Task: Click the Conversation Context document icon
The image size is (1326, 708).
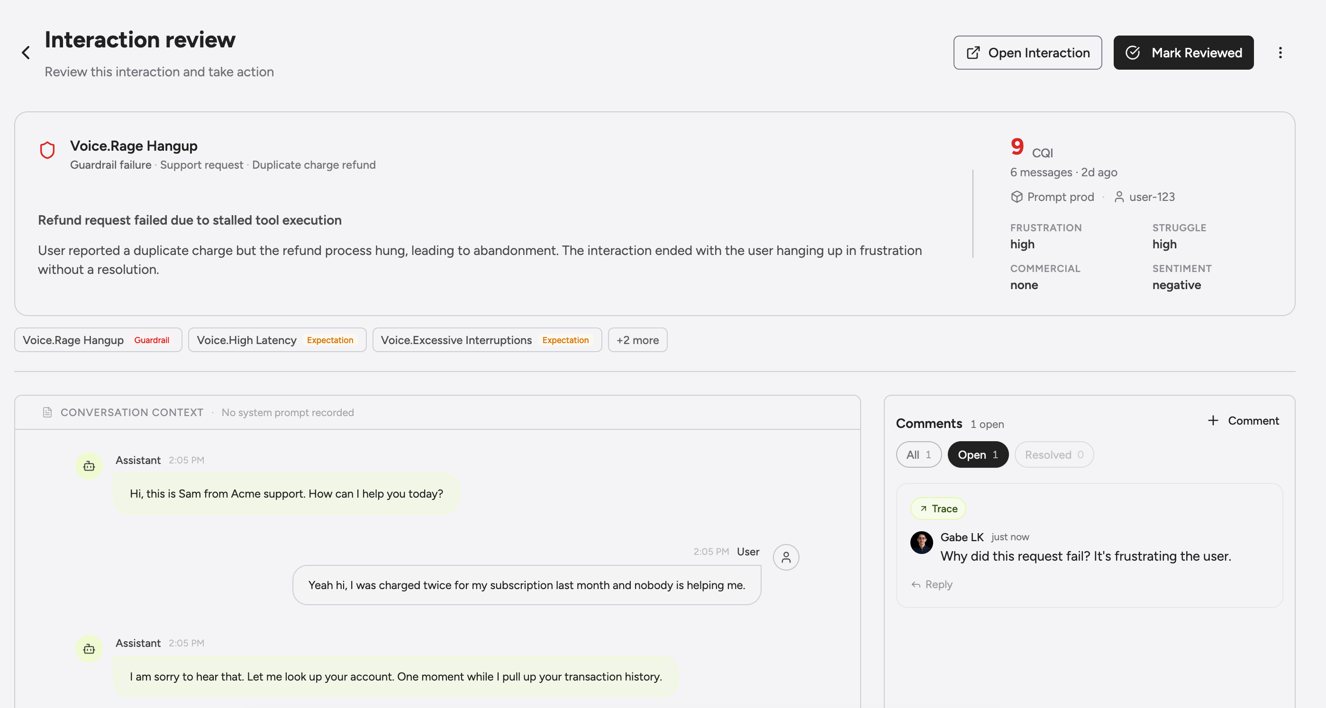Action: pyautogui.click(x=47, y=412)
